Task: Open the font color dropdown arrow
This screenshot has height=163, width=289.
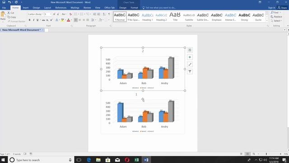Action: pyautogui.click(x=71, y=20)
